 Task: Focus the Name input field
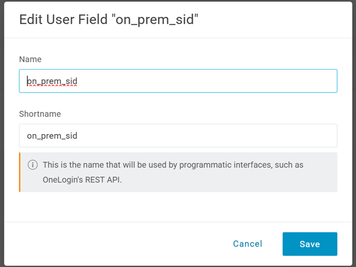point(178,81)
